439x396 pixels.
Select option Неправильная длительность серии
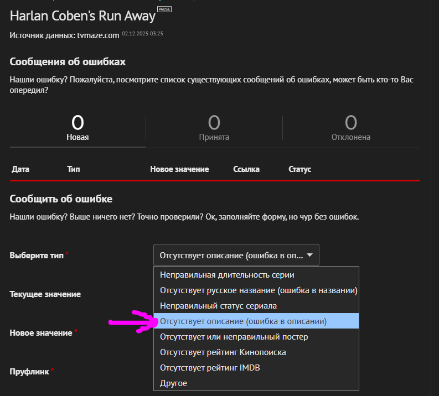(227, 274)
